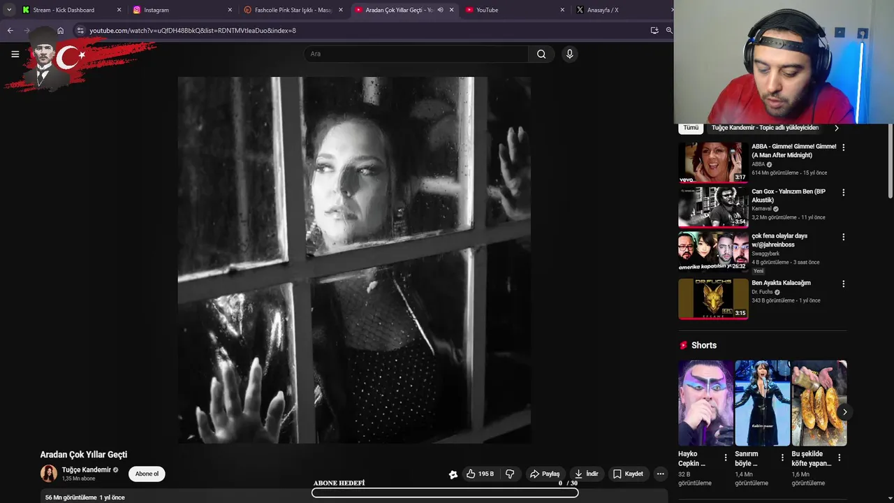Click the zoom magnifier in address bar

point(669,31)
